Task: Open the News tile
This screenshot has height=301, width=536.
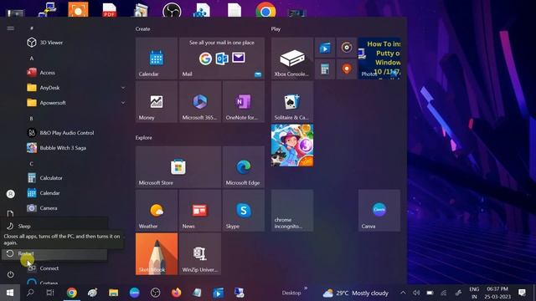Action: click(200, 211)
